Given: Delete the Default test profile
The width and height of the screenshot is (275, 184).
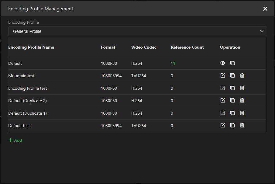Looking at the screenshot, I should point(242,125).
